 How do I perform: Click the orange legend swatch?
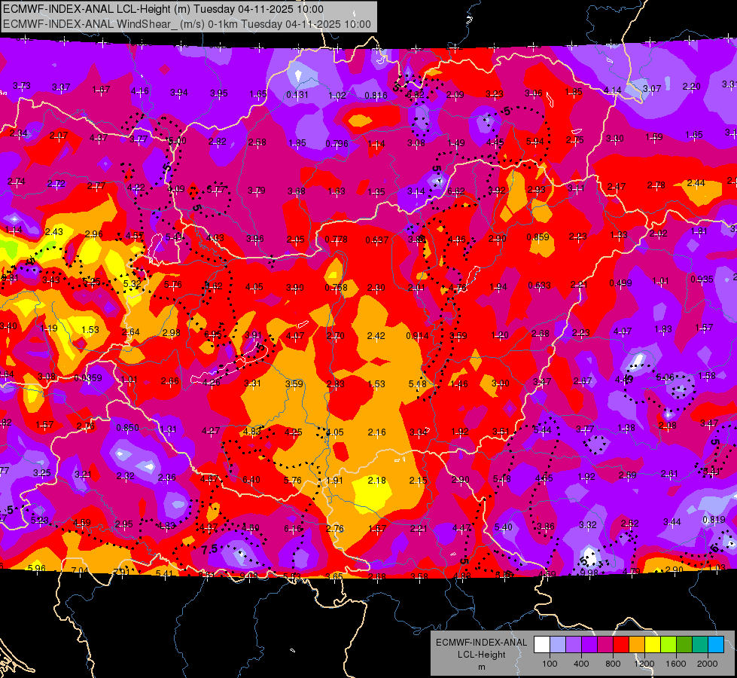click(637, 645)
